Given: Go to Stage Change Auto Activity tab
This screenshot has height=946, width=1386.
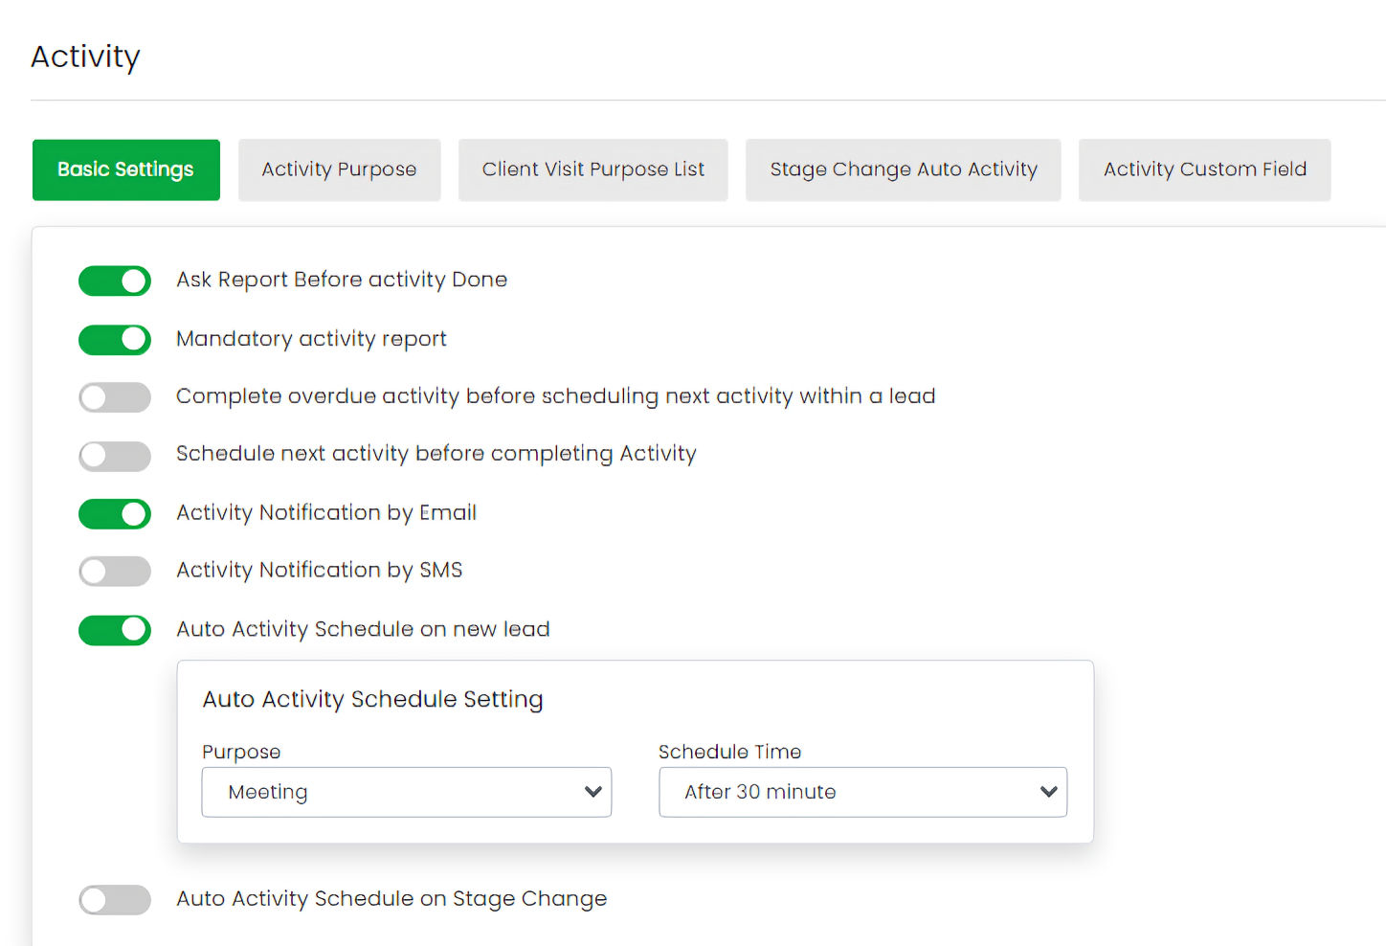Looking at the screenshot, I should click(x=903, y=169).
